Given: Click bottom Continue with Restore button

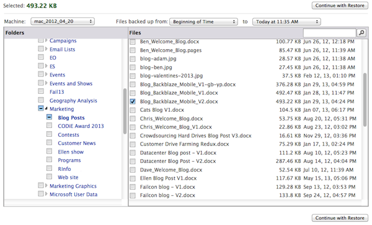Looking at the screenshot, I should click(x=340, y=218).
